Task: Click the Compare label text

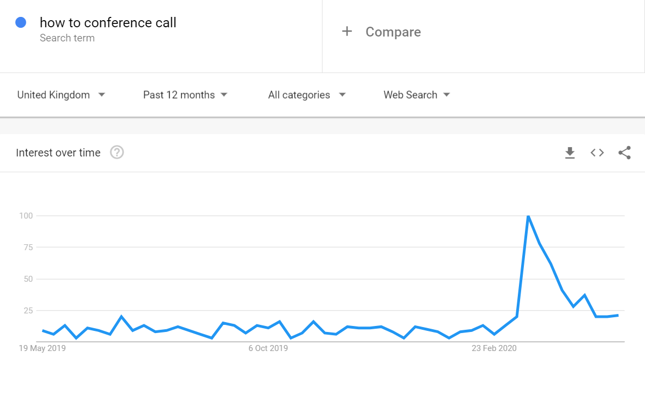Action: click(x=393, y=32)
